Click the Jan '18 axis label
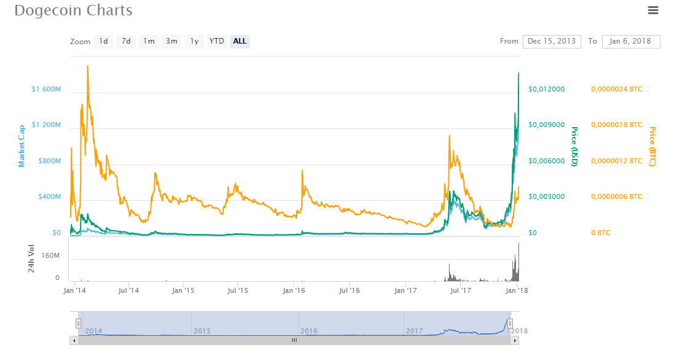 coord(517,290)
